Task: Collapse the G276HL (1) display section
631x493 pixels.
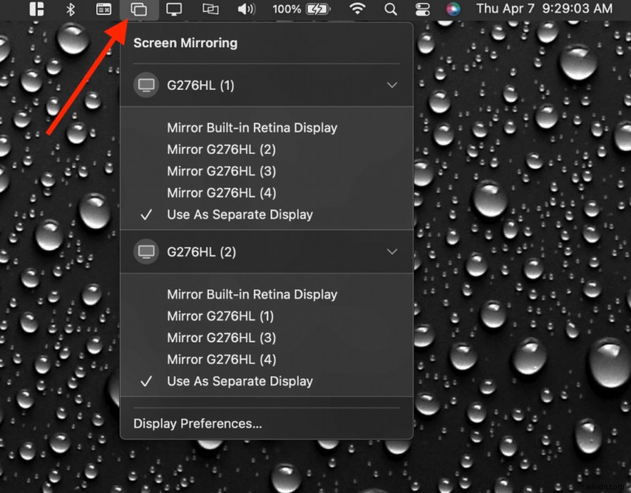Action: pos(392,84)
